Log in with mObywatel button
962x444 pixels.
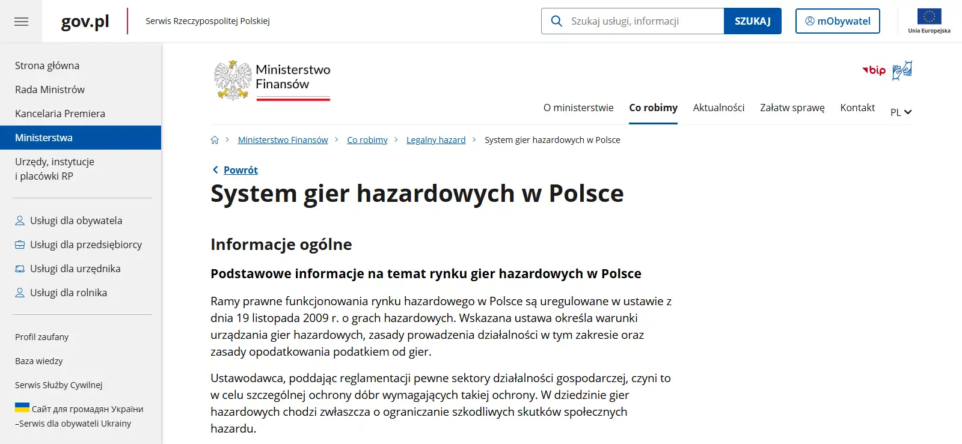click(x=838, y=21)
